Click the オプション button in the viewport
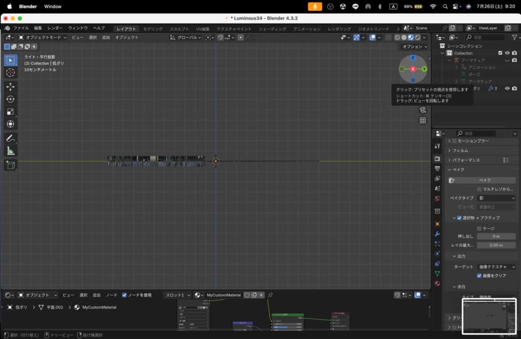The height and width of the screenshot is (339, 521). click(414, 47)
